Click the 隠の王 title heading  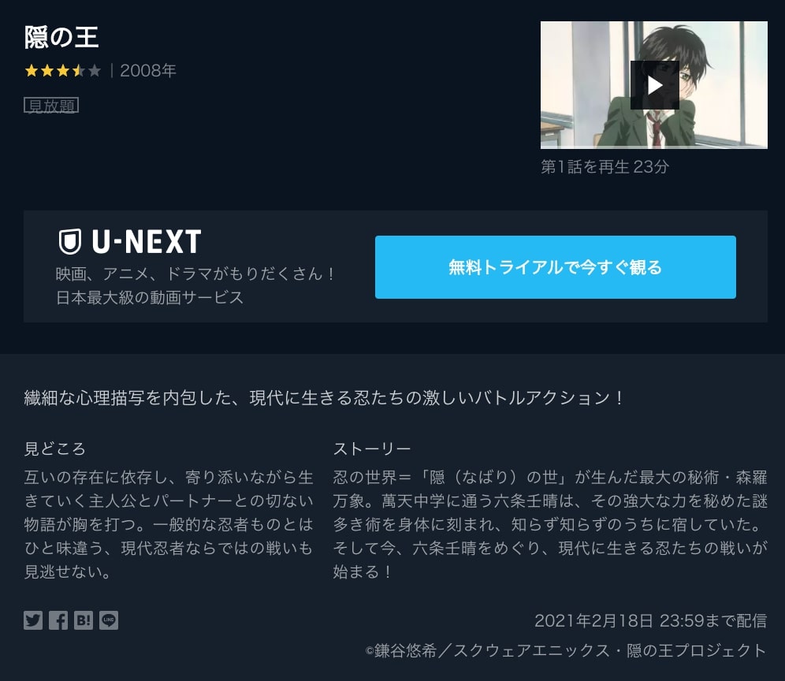pyautogui.click(x=61, y=38)
